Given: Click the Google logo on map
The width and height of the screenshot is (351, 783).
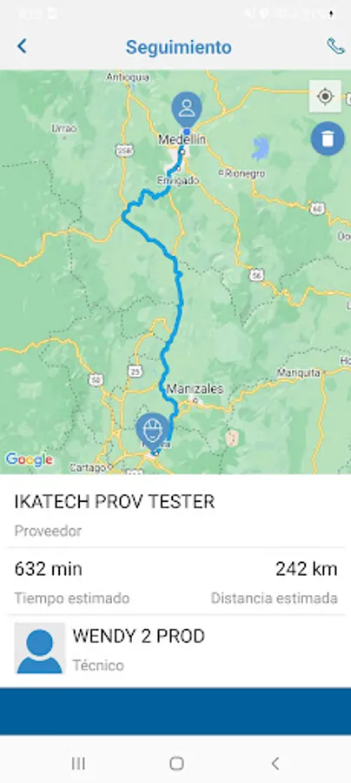Looking at the screenshot, I should [x=29, y=459].
